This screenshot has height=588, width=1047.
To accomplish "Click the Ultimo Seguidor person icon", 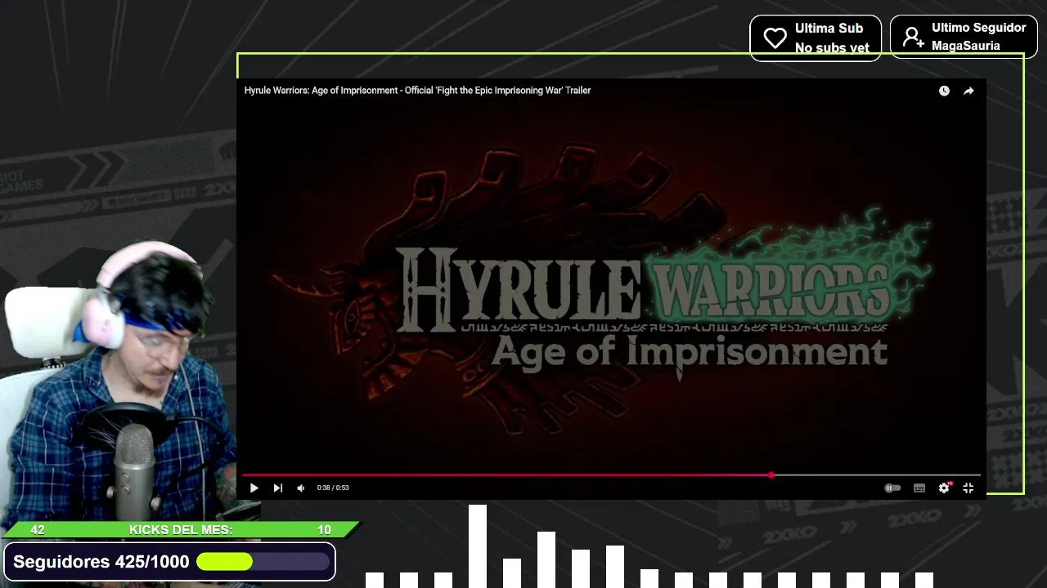I will click(913, 38).
